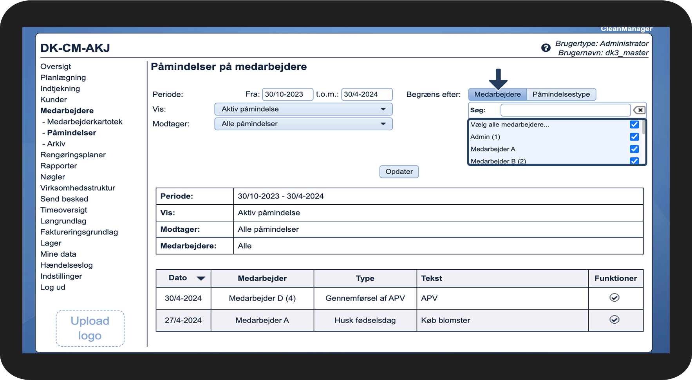Viewport: 692px width, 380px height.
Task: Uncheck the Medarbejder A checkbox
Action: 634,149
